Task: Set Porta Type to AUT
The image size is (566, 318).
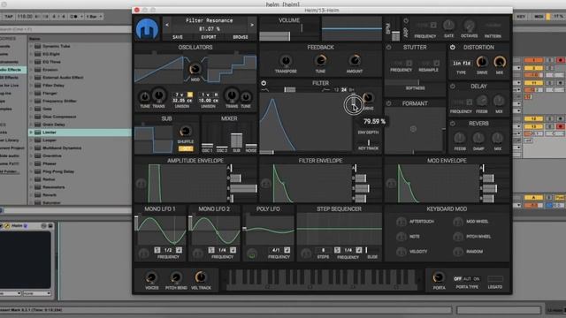Action: pos(467,279)
